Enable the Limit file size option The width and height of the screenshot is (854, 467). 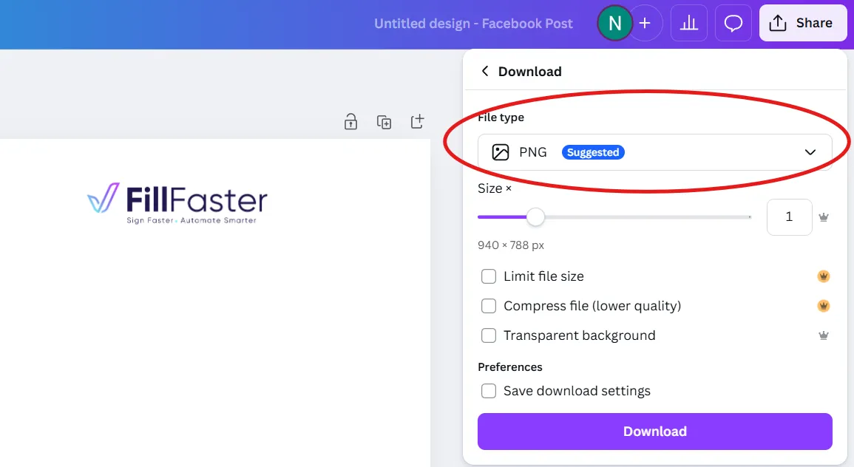489,276
